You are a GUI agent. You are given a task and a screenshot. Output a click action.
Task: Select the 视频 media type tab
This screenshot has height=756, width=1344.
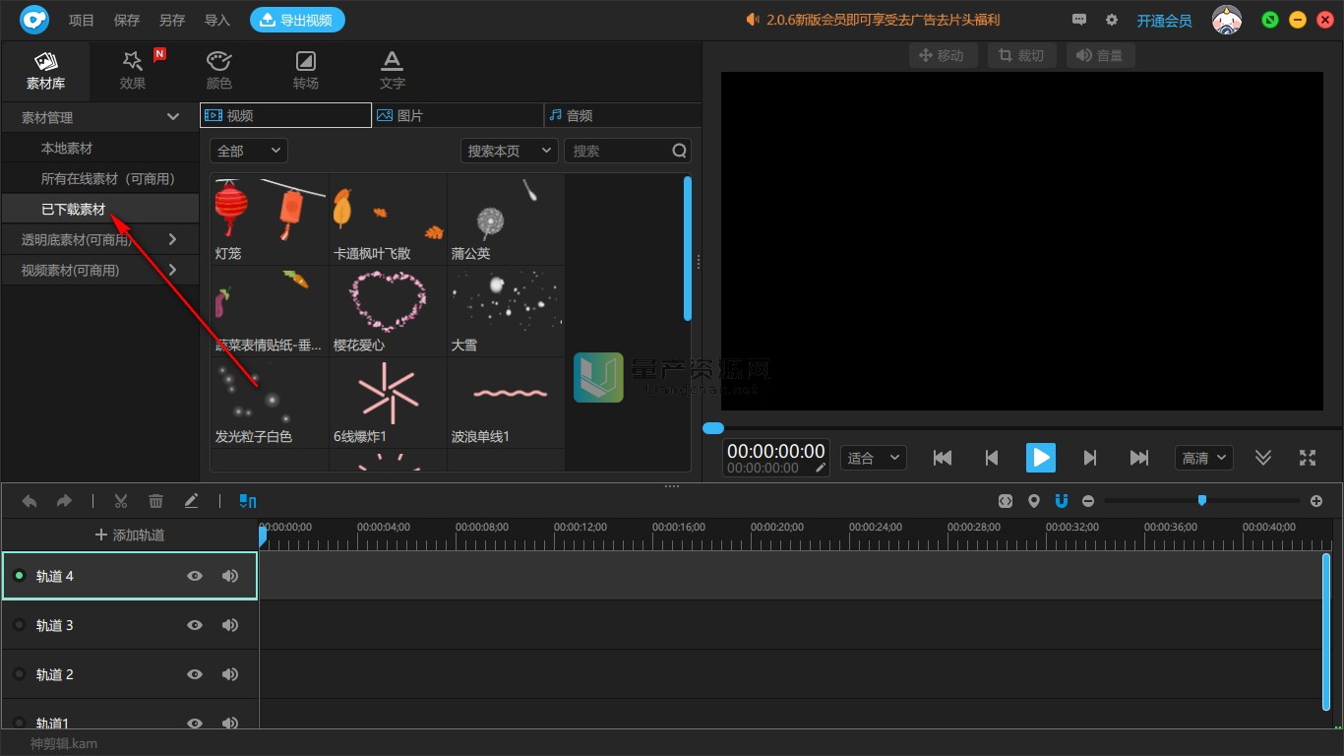pos(285,115)
